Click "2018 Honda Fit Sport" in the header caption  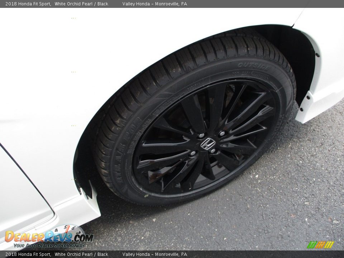[x=28, y=4]
